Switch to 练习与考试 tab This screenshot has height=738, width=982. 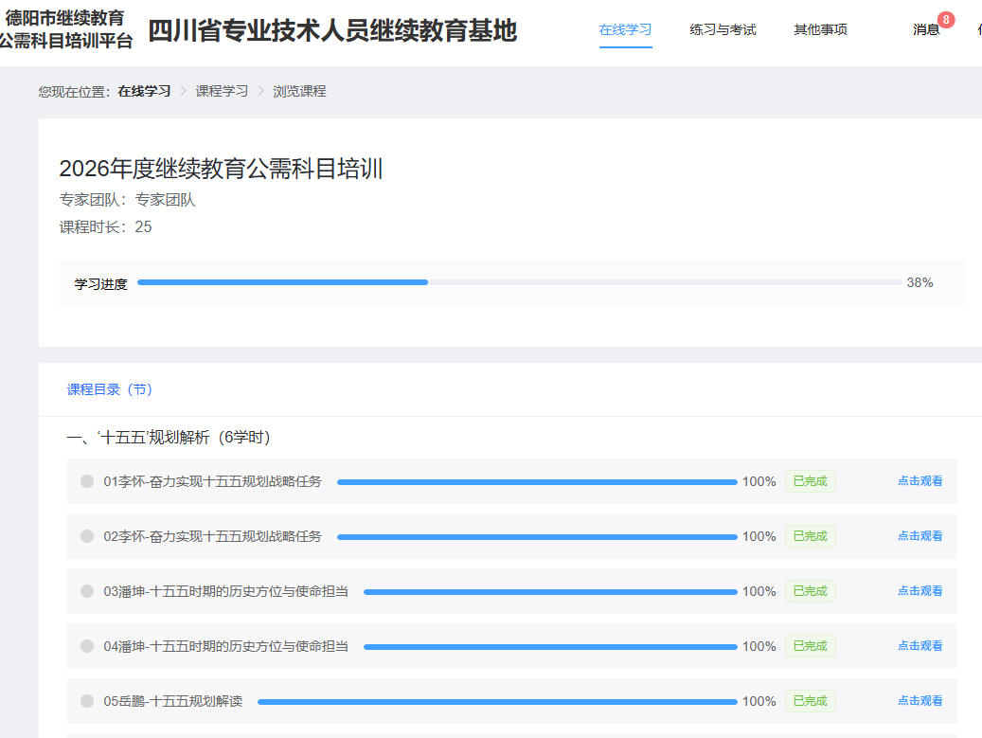point(723,29)
